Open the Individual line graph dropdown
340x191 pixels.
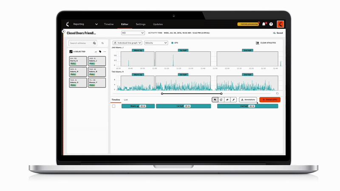127,43
